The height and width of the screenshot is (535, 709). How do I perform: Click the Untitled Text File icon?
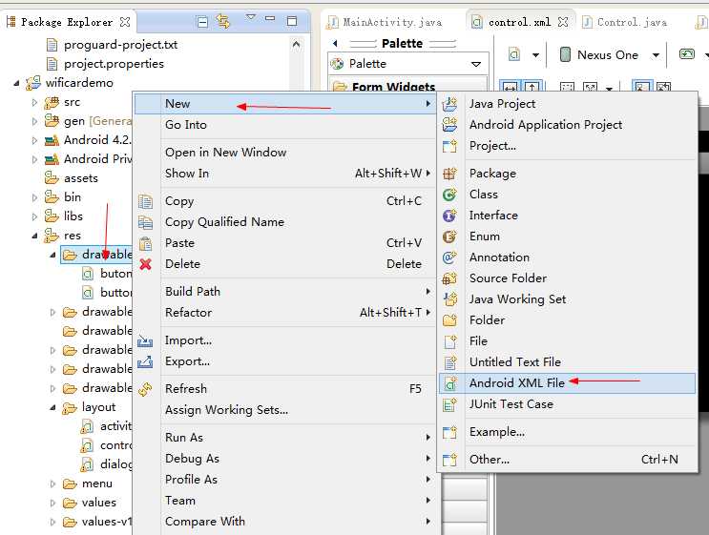(x=449, y=362)
